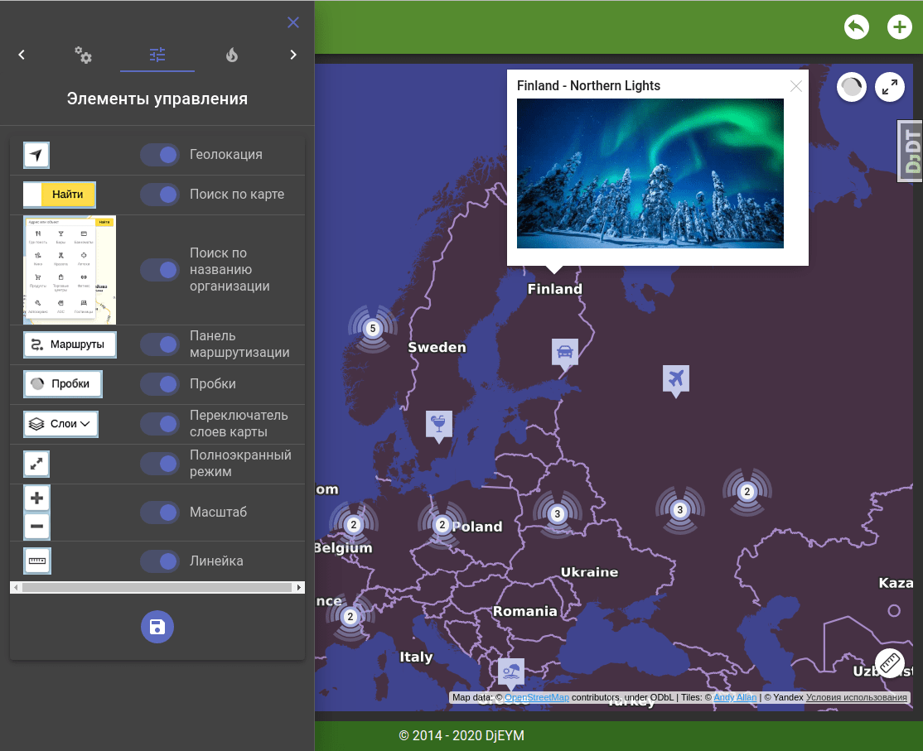Toggle the Линейка switch
Screen dimensions: 923x751
(x=160, y=561)
